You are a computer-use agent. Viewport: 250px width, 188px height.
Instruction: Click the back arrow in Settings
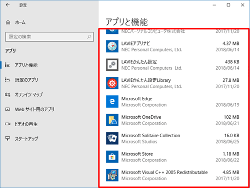7,5
